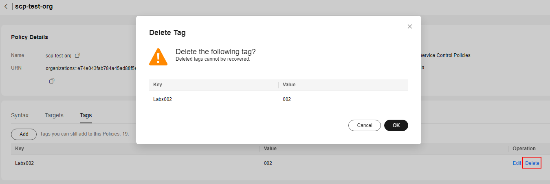The image size is (550, 184).
Task: Copy the policy URN value
Action: (x=52, y=81)
